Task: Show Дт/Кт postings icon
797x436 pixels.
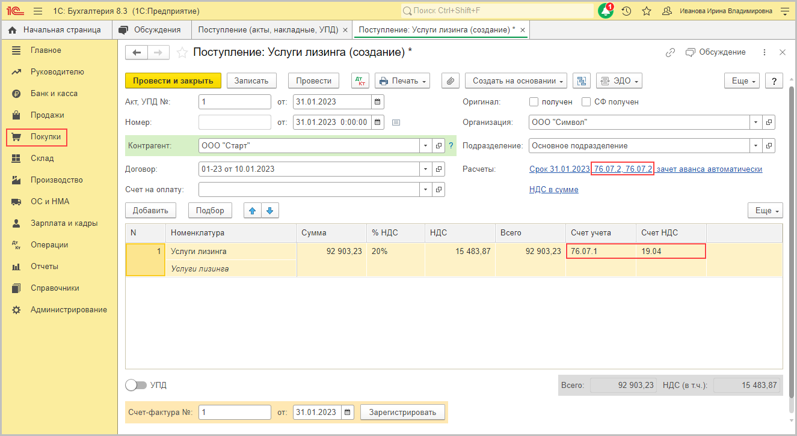Action: [360, 80]
